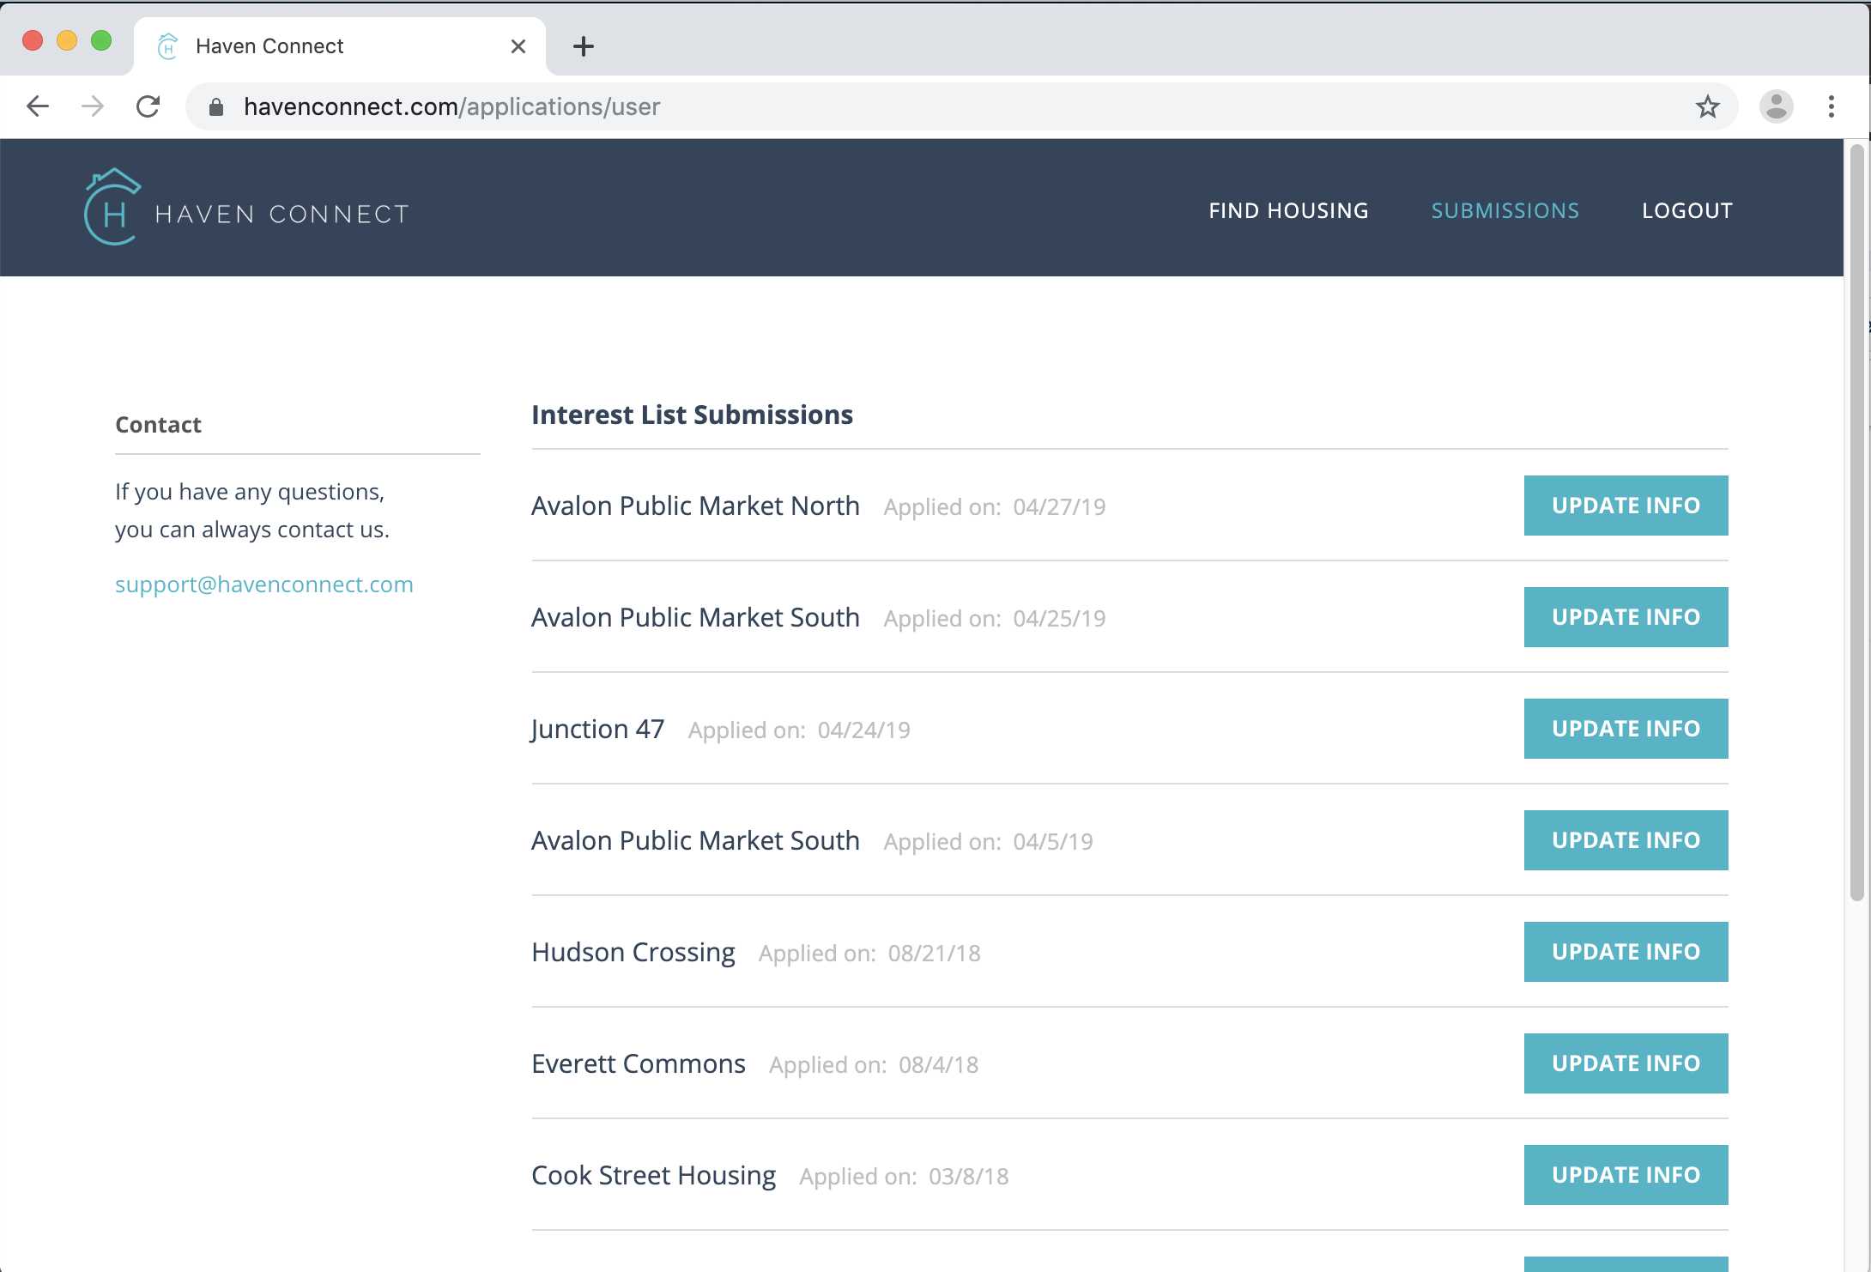1871x1272 pixels.
Task: Update info for Avalon Public Market North
Action: pos(1625,506)
